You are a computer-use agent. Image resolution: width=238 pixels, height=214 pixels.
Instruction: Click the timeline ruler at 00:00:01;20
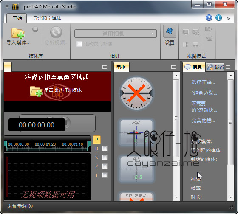pos(45,144)
